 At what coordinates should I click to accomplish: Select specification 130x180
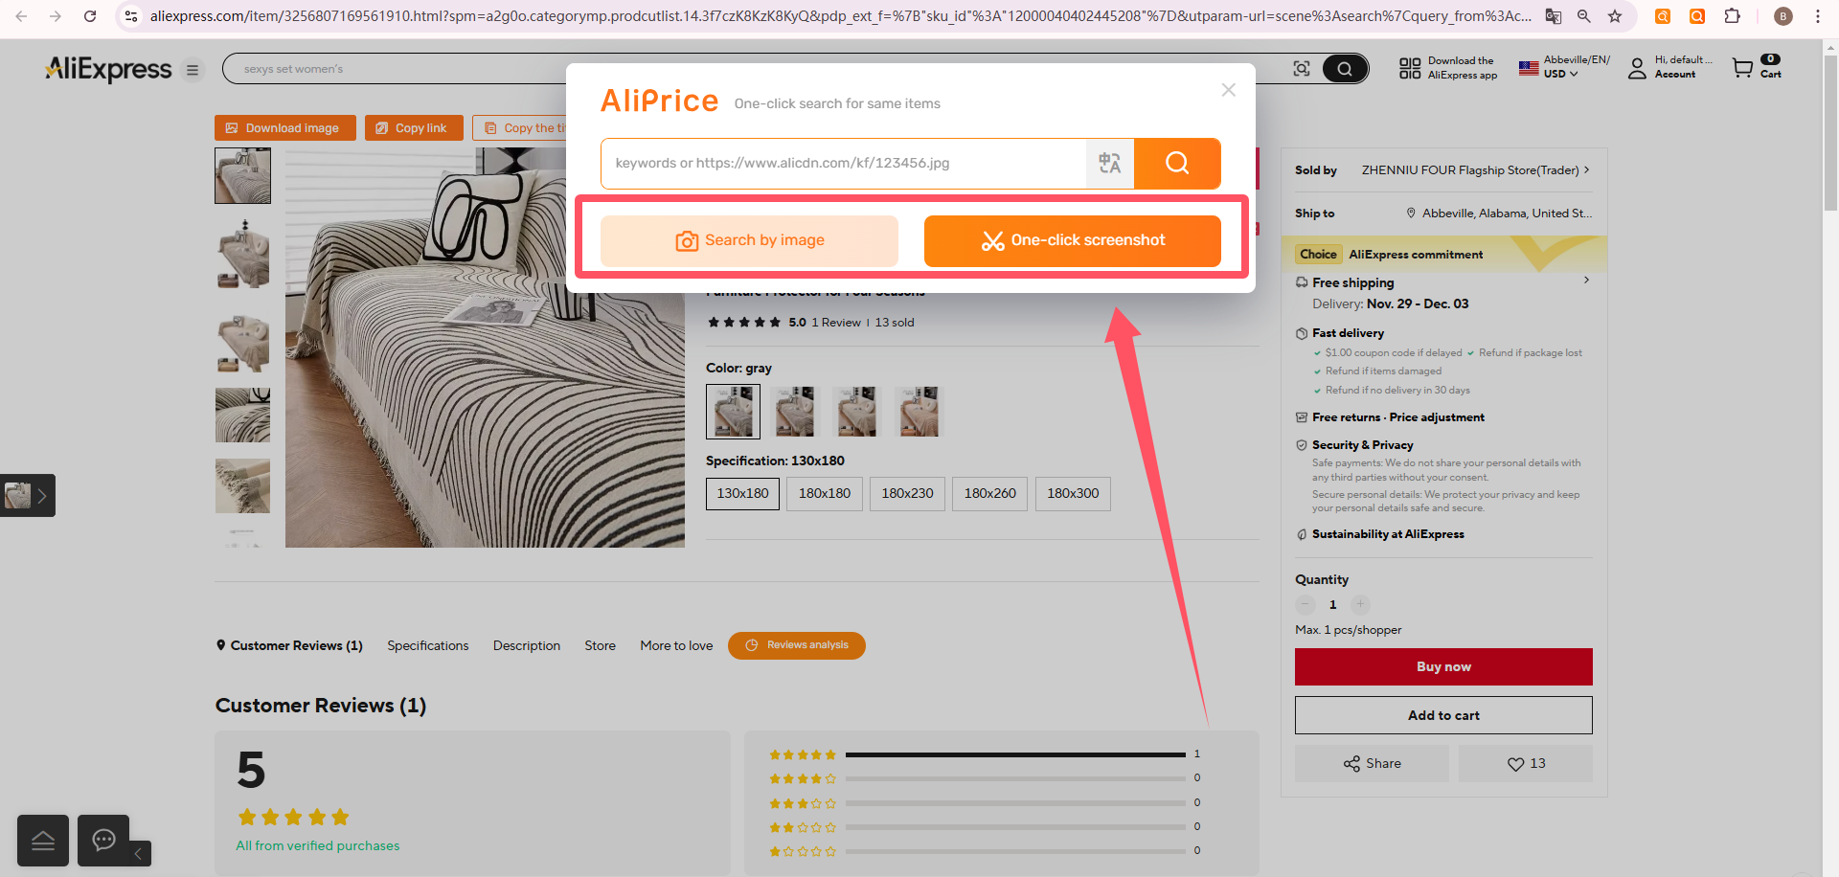point(742,494)
